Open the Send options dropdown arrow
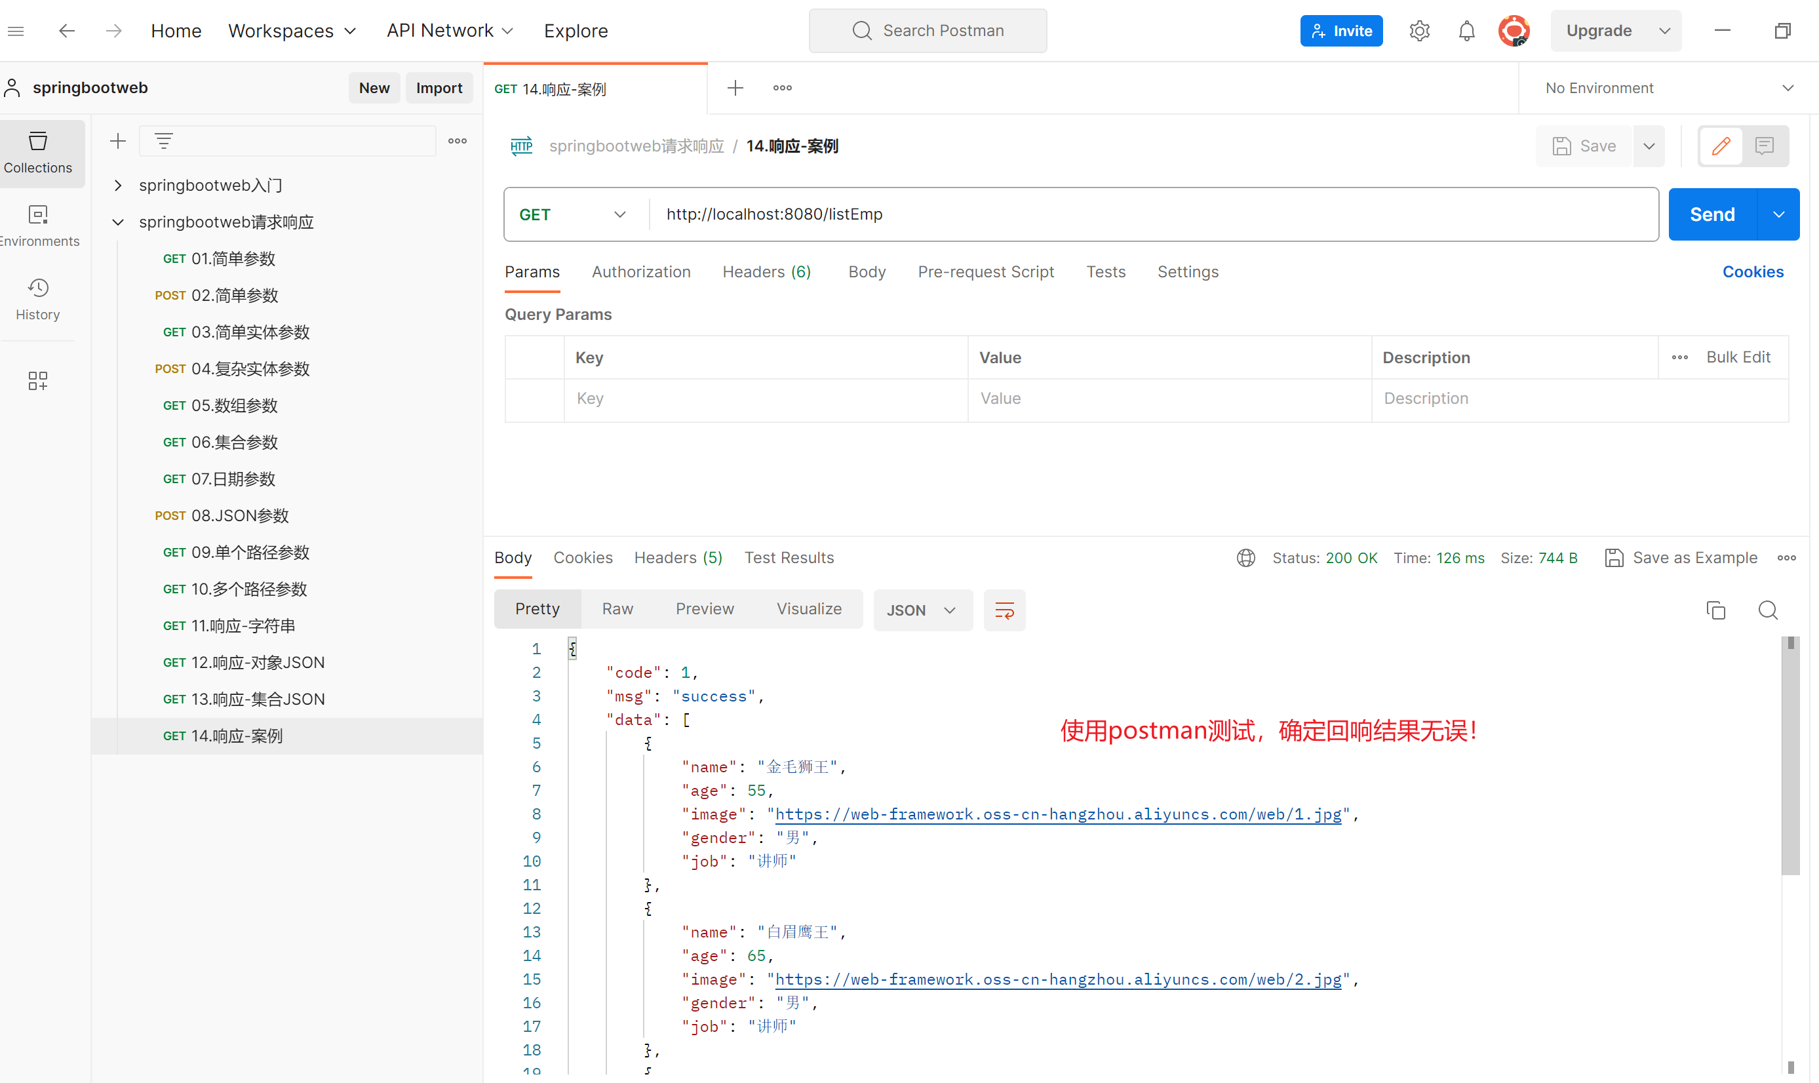Image resolution: width=1819 pixels, height=1083 pixels. (1778, 214)
